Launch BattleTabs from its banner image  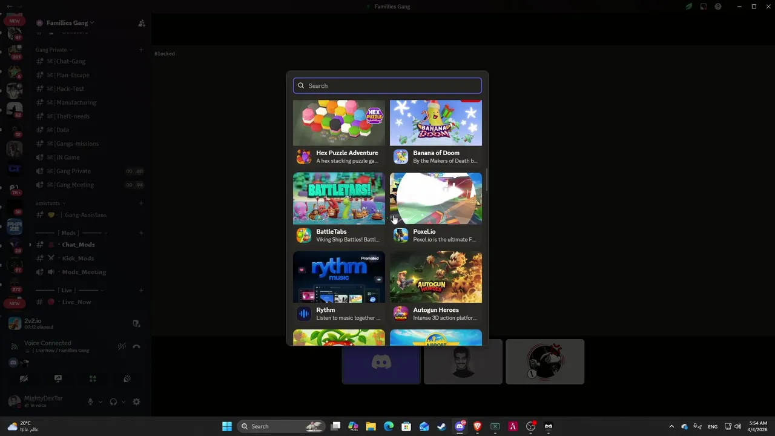339,199
